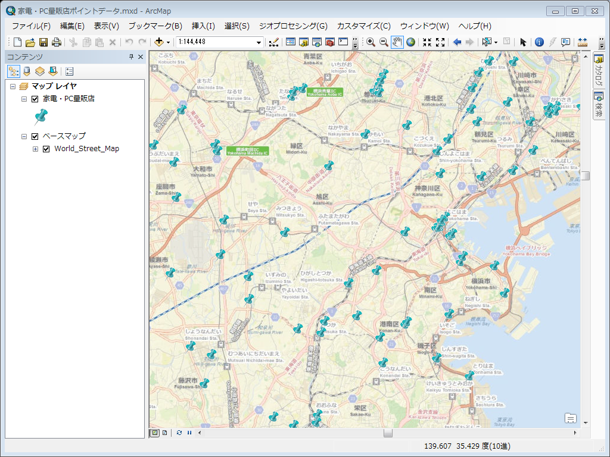The height and width of the screenshot is (457, 610).
Task: Click the Full Extent globe icon
Action: pyautogui.click(x=410, y=42)
